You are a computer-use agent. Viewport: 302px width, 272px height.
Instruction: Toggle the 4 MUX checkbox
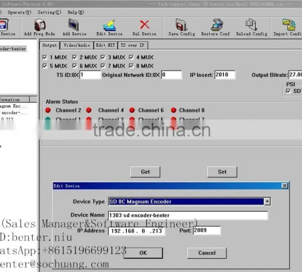tap(131, 57)
